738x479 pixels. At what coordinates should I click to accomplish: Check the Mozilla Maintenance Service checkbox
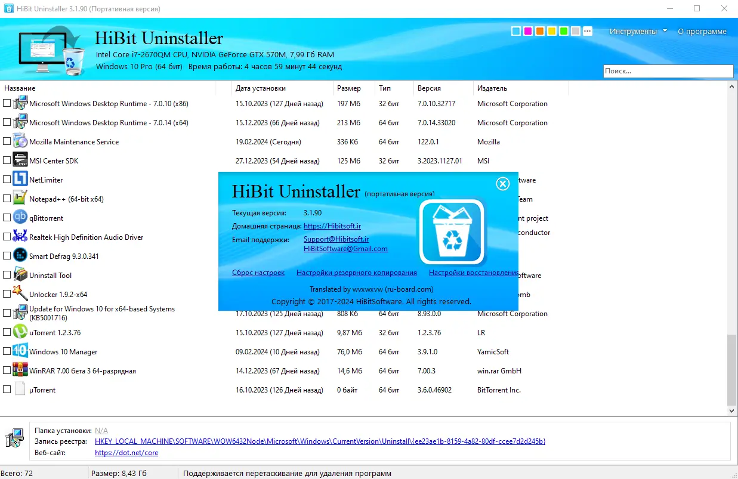click(x=7, y=141)
